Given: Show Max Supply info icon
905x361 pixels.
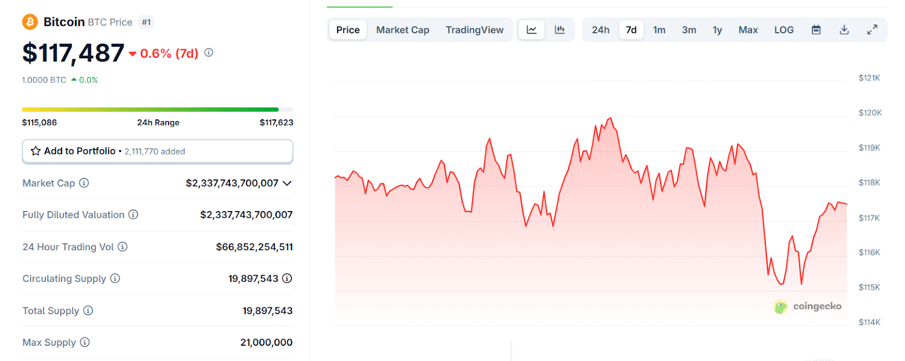Looking at the screenshot, I should pyautogui.click(x=84, y=342).
